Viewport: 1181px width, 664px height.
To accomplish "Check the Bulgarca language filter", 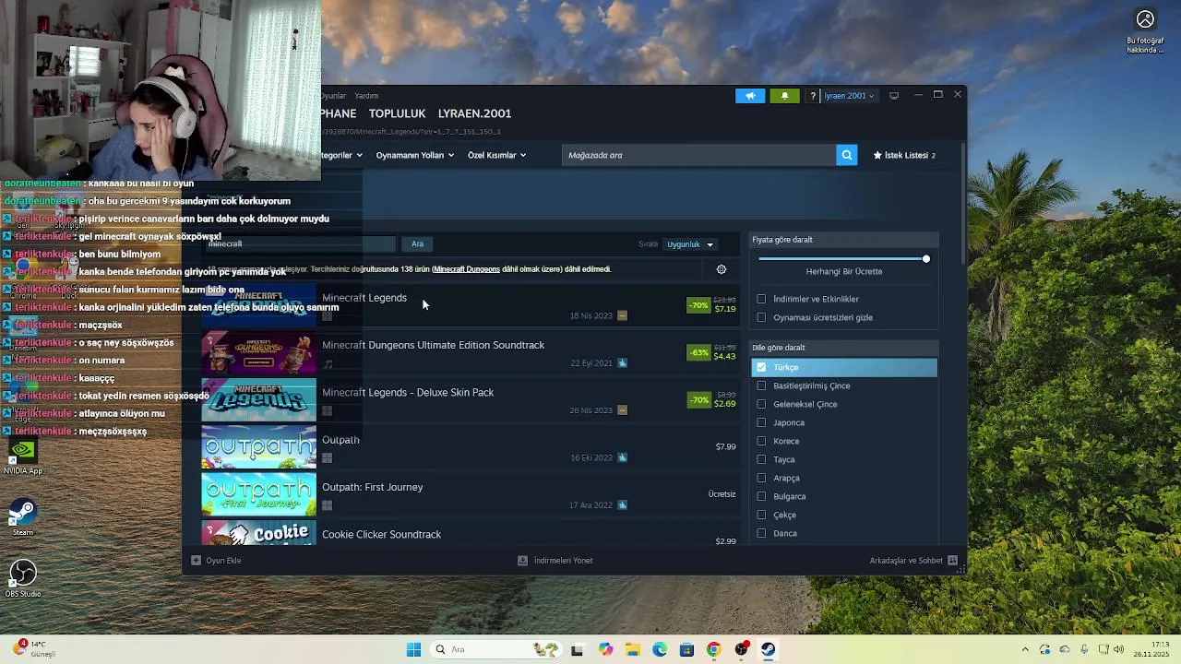I will (x=761, y=496).
